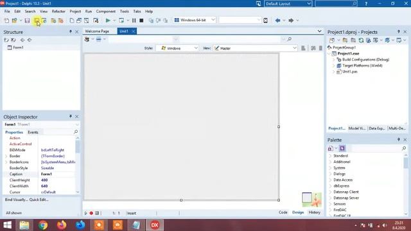Open the Default Layout dropdown

point(288,4)
